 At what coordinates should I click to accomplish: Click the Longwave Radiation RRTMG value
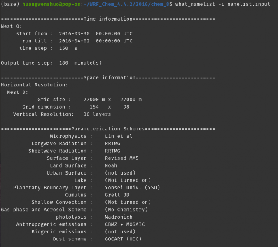[112, 144]
